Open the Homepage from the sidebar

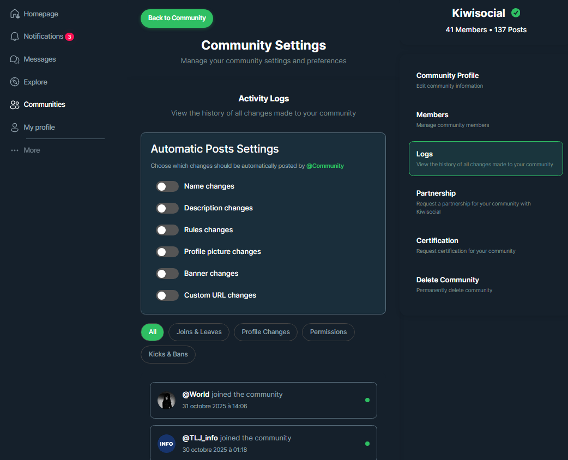tap(14, 13)
